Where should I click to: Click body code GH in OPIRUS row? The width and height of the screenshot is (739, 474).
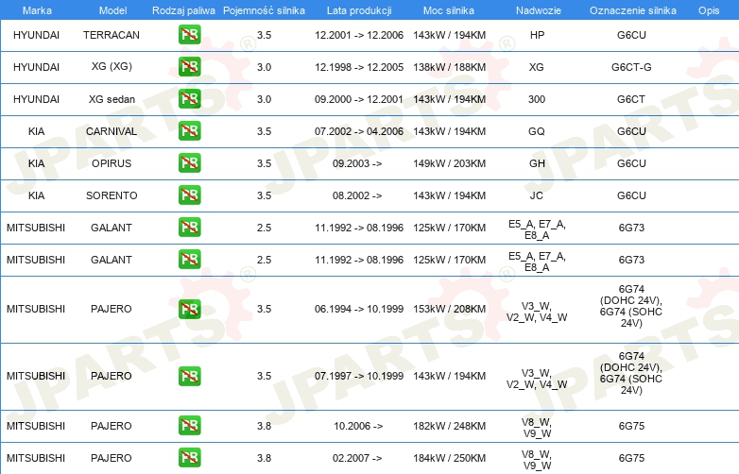(x=538, y=163)
